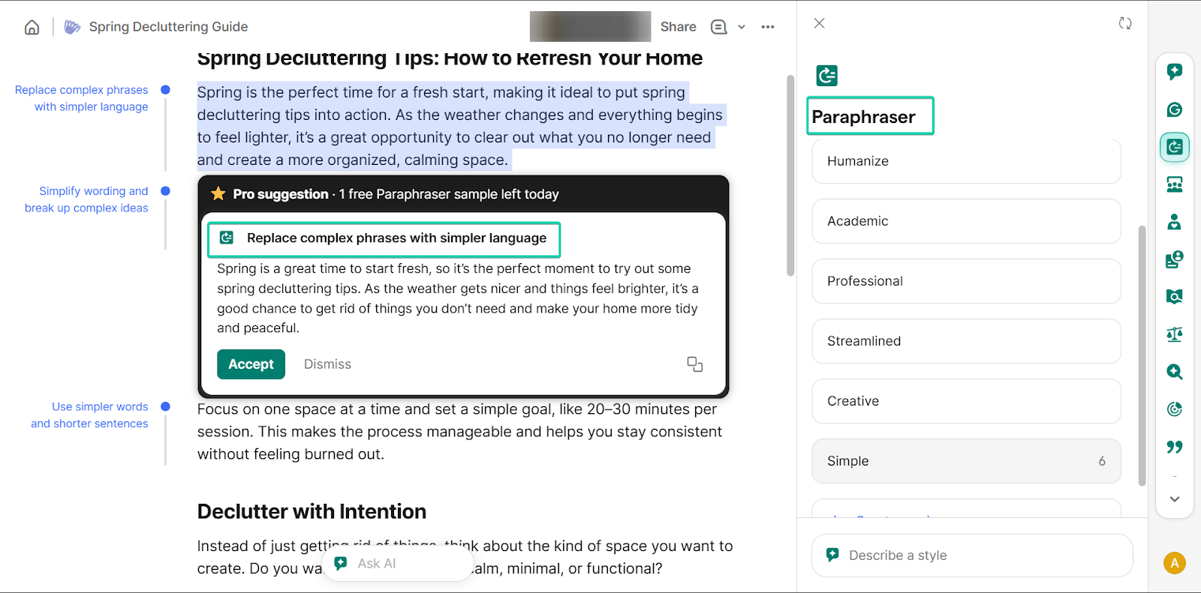Click the document logo beside Spring Decluttering Guide
Viewport: 1201px width, 593px height.
[72, 27]
